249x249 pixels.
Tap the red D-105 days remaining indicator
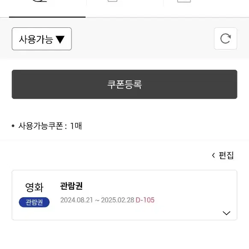pos(145,200)
